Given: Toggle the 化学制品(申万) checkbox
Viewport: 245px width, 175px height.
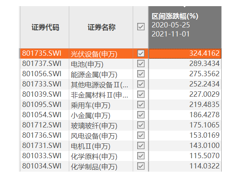Looking at the screenshot, I should (141, 166).
